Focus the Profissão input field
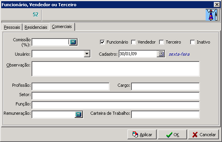This screenshot has height=142, width=222. click(x=70, y=86)
